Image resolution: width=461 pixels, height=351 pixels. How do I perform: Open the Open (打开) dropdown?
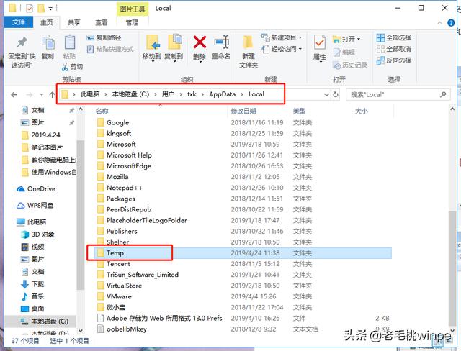(x=346, y=39)
